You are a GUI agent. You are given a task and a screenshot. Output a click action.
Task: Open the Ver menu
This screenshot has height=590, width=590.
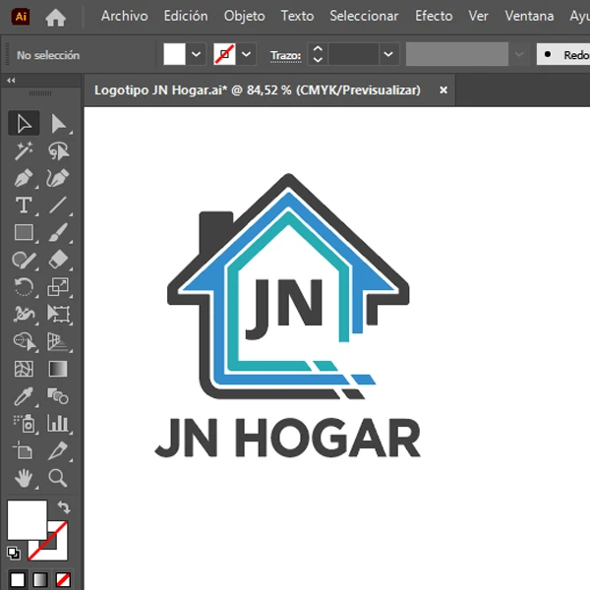pos(478,16)
